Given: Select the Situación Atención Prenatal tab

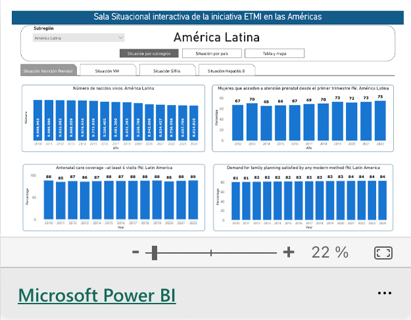Looking at the screenshot, I should (49, 70).
